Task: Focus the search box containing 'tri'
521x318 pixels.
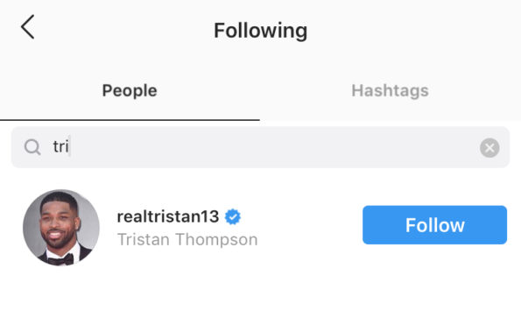Action: click(261, 147)
